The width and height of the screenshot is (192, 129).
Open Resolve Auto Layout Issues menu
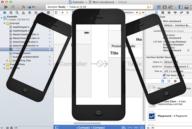136,128
